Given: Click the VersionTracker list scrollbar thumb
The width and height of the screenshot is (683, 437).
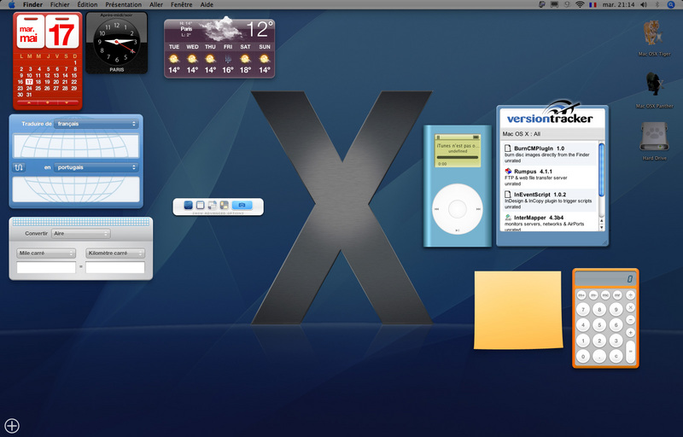Looking at the screenshot, I should tap(602, 170).
